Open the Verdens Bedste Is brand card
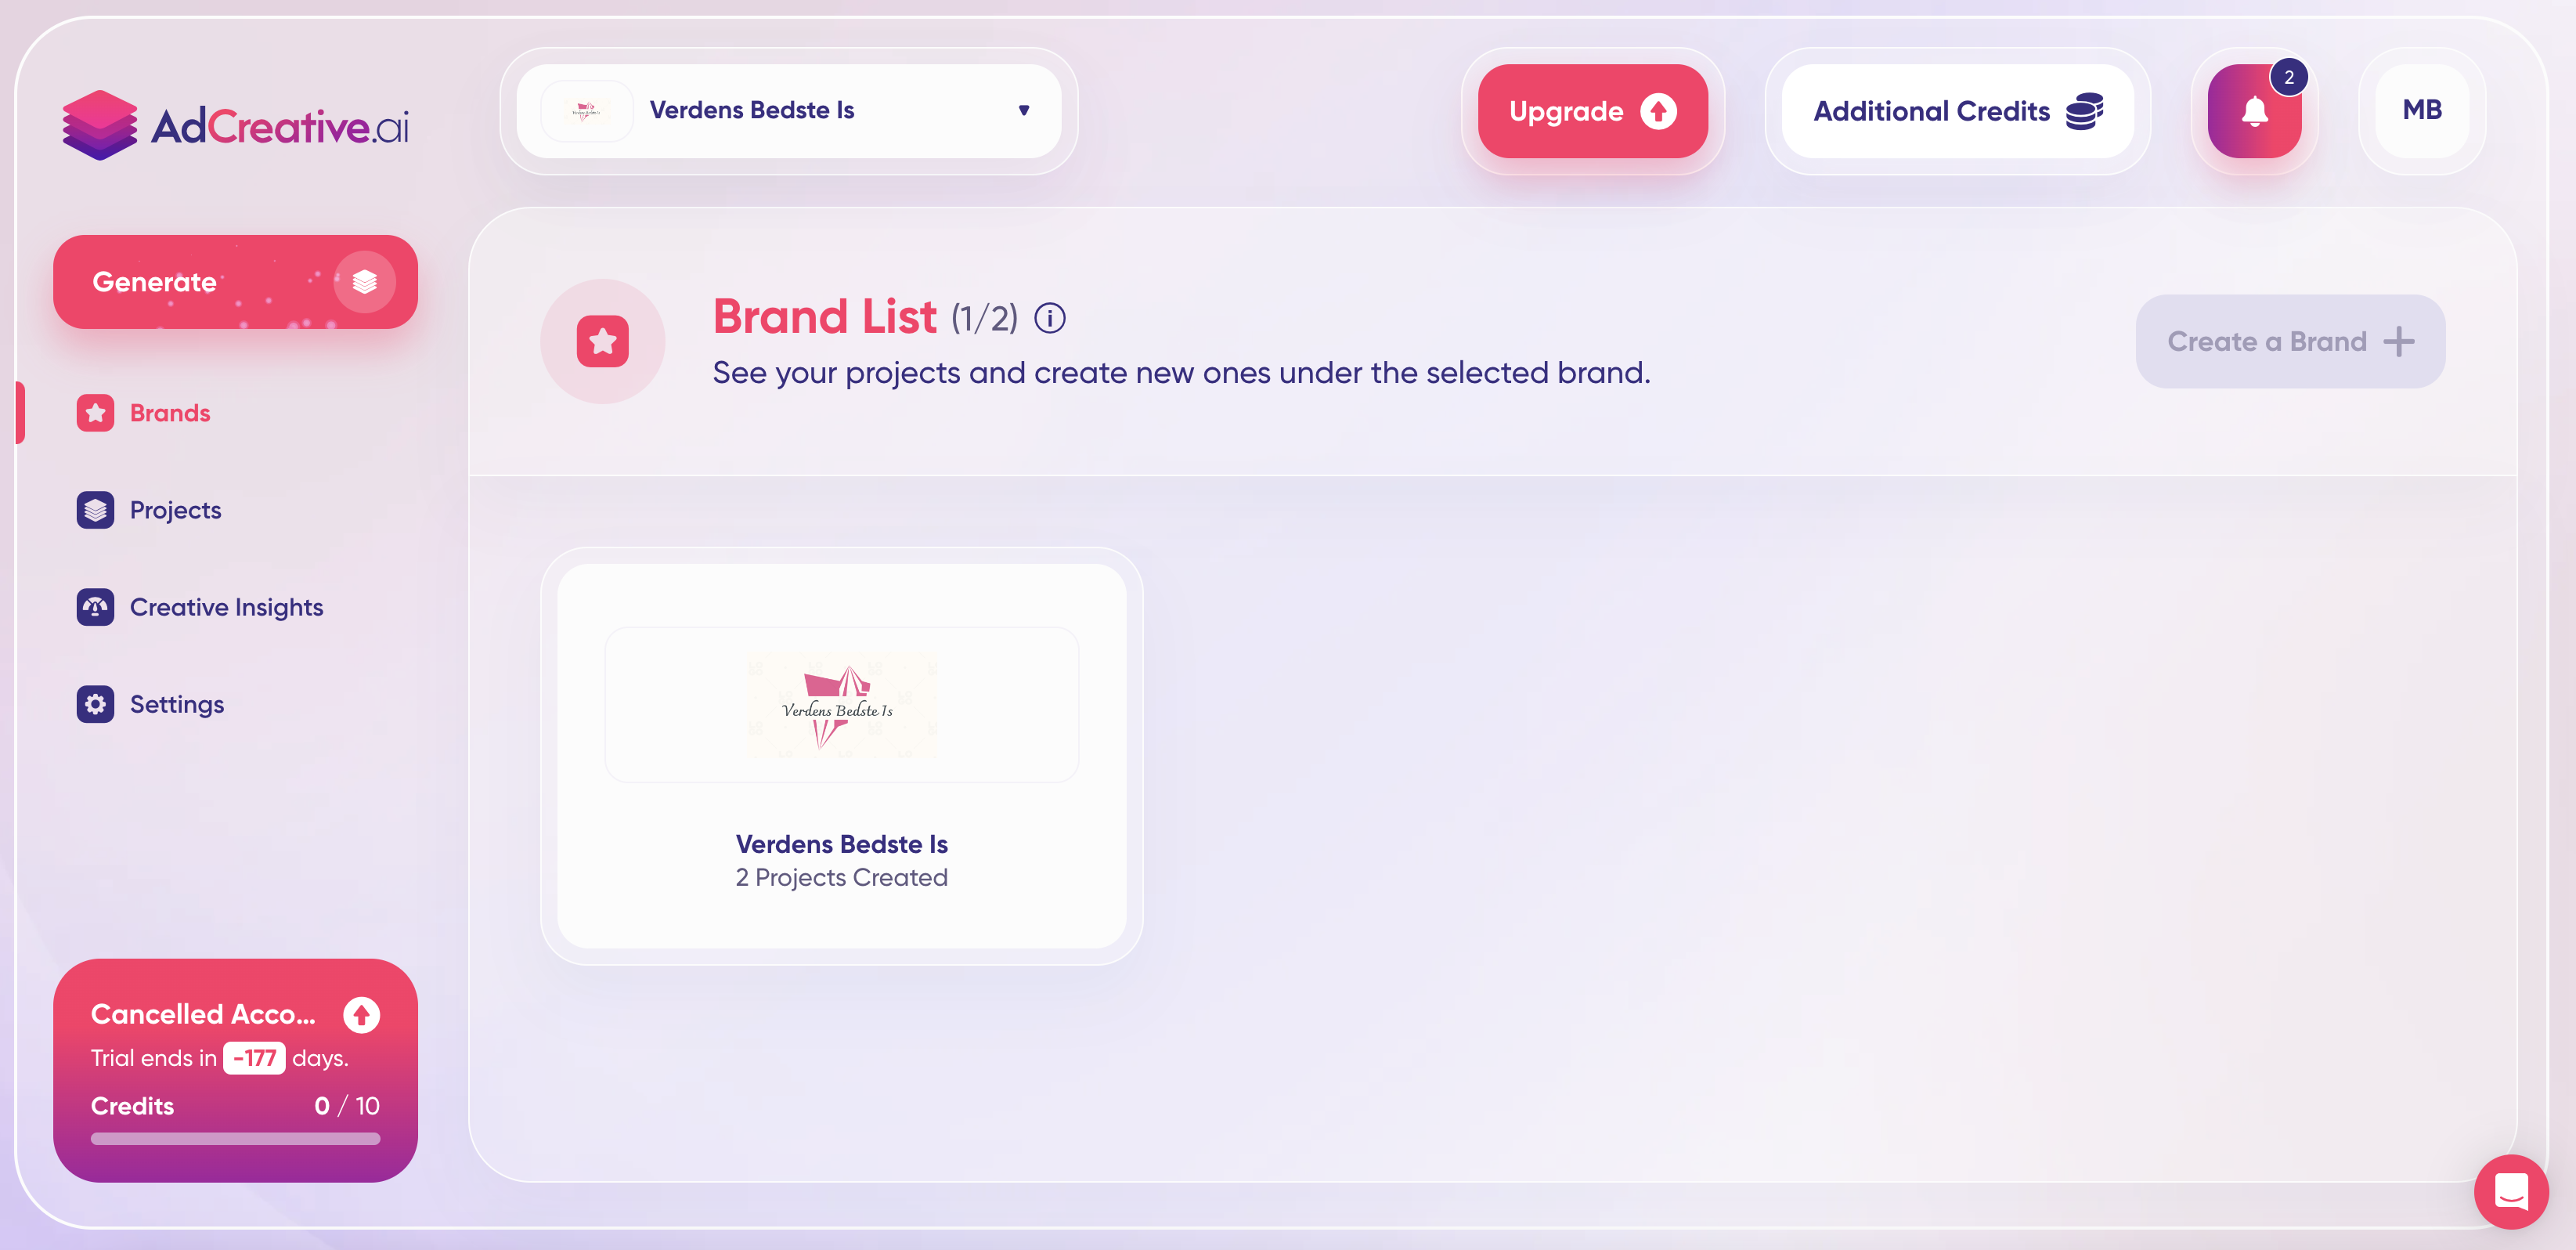The width and height of the screenshot is (2576, 1250). (841, 756)
